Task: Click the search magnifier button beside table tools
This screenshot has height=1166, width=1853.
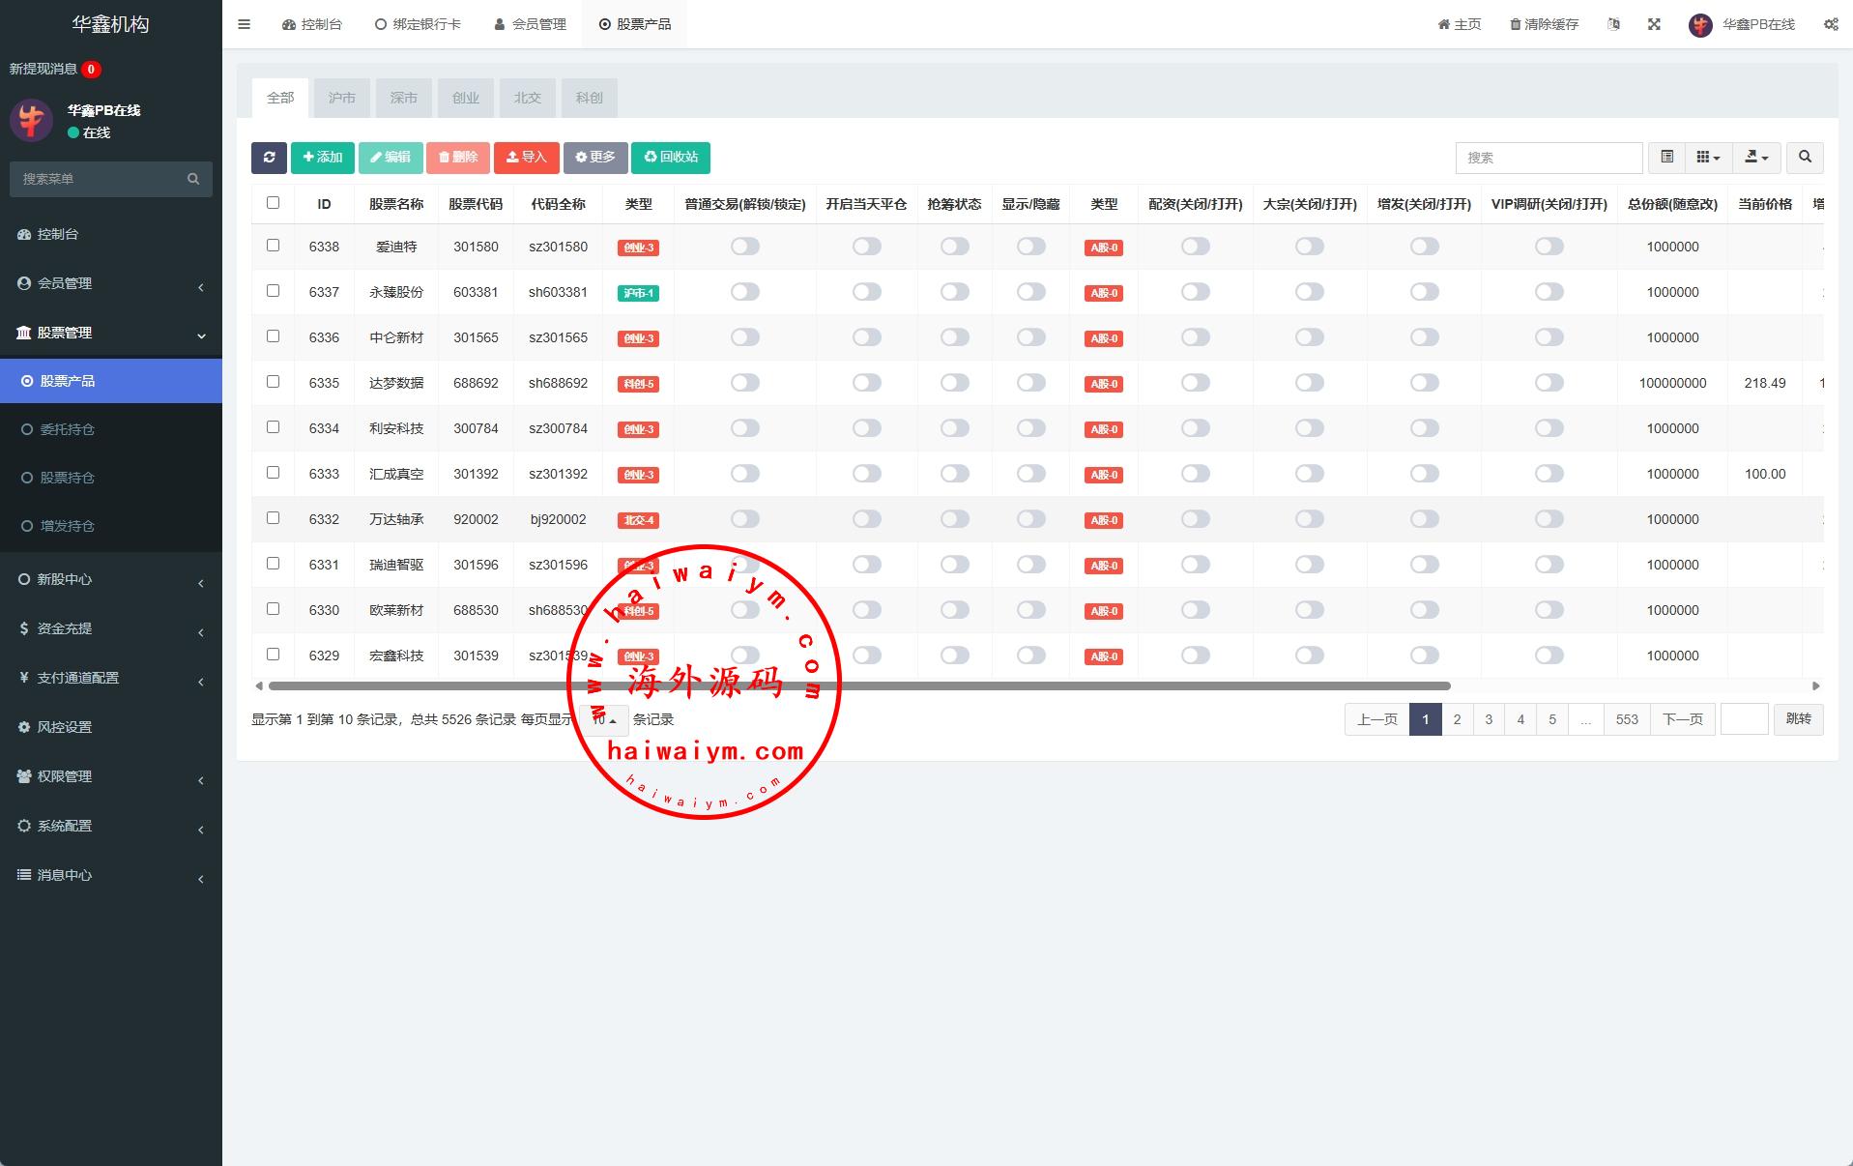Action: pos(1805,158)
